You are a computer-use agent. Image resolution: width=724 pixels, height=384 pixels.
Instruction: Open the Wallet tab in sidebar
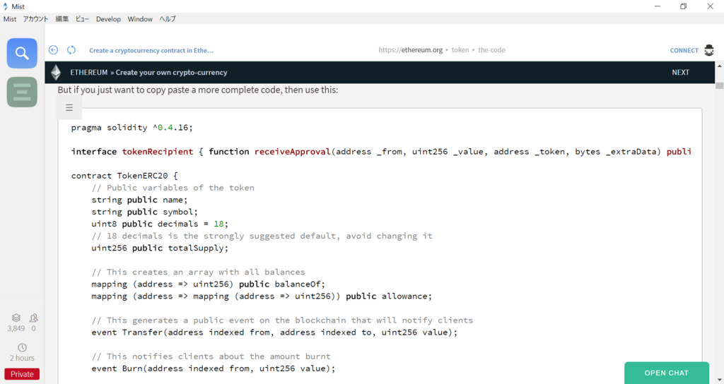22,92
